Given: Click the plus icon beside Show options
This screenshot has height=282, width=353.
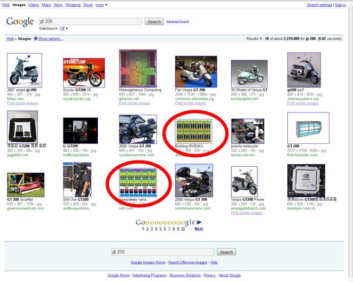Looking at the screenshot, I should [x=36, y=38].
